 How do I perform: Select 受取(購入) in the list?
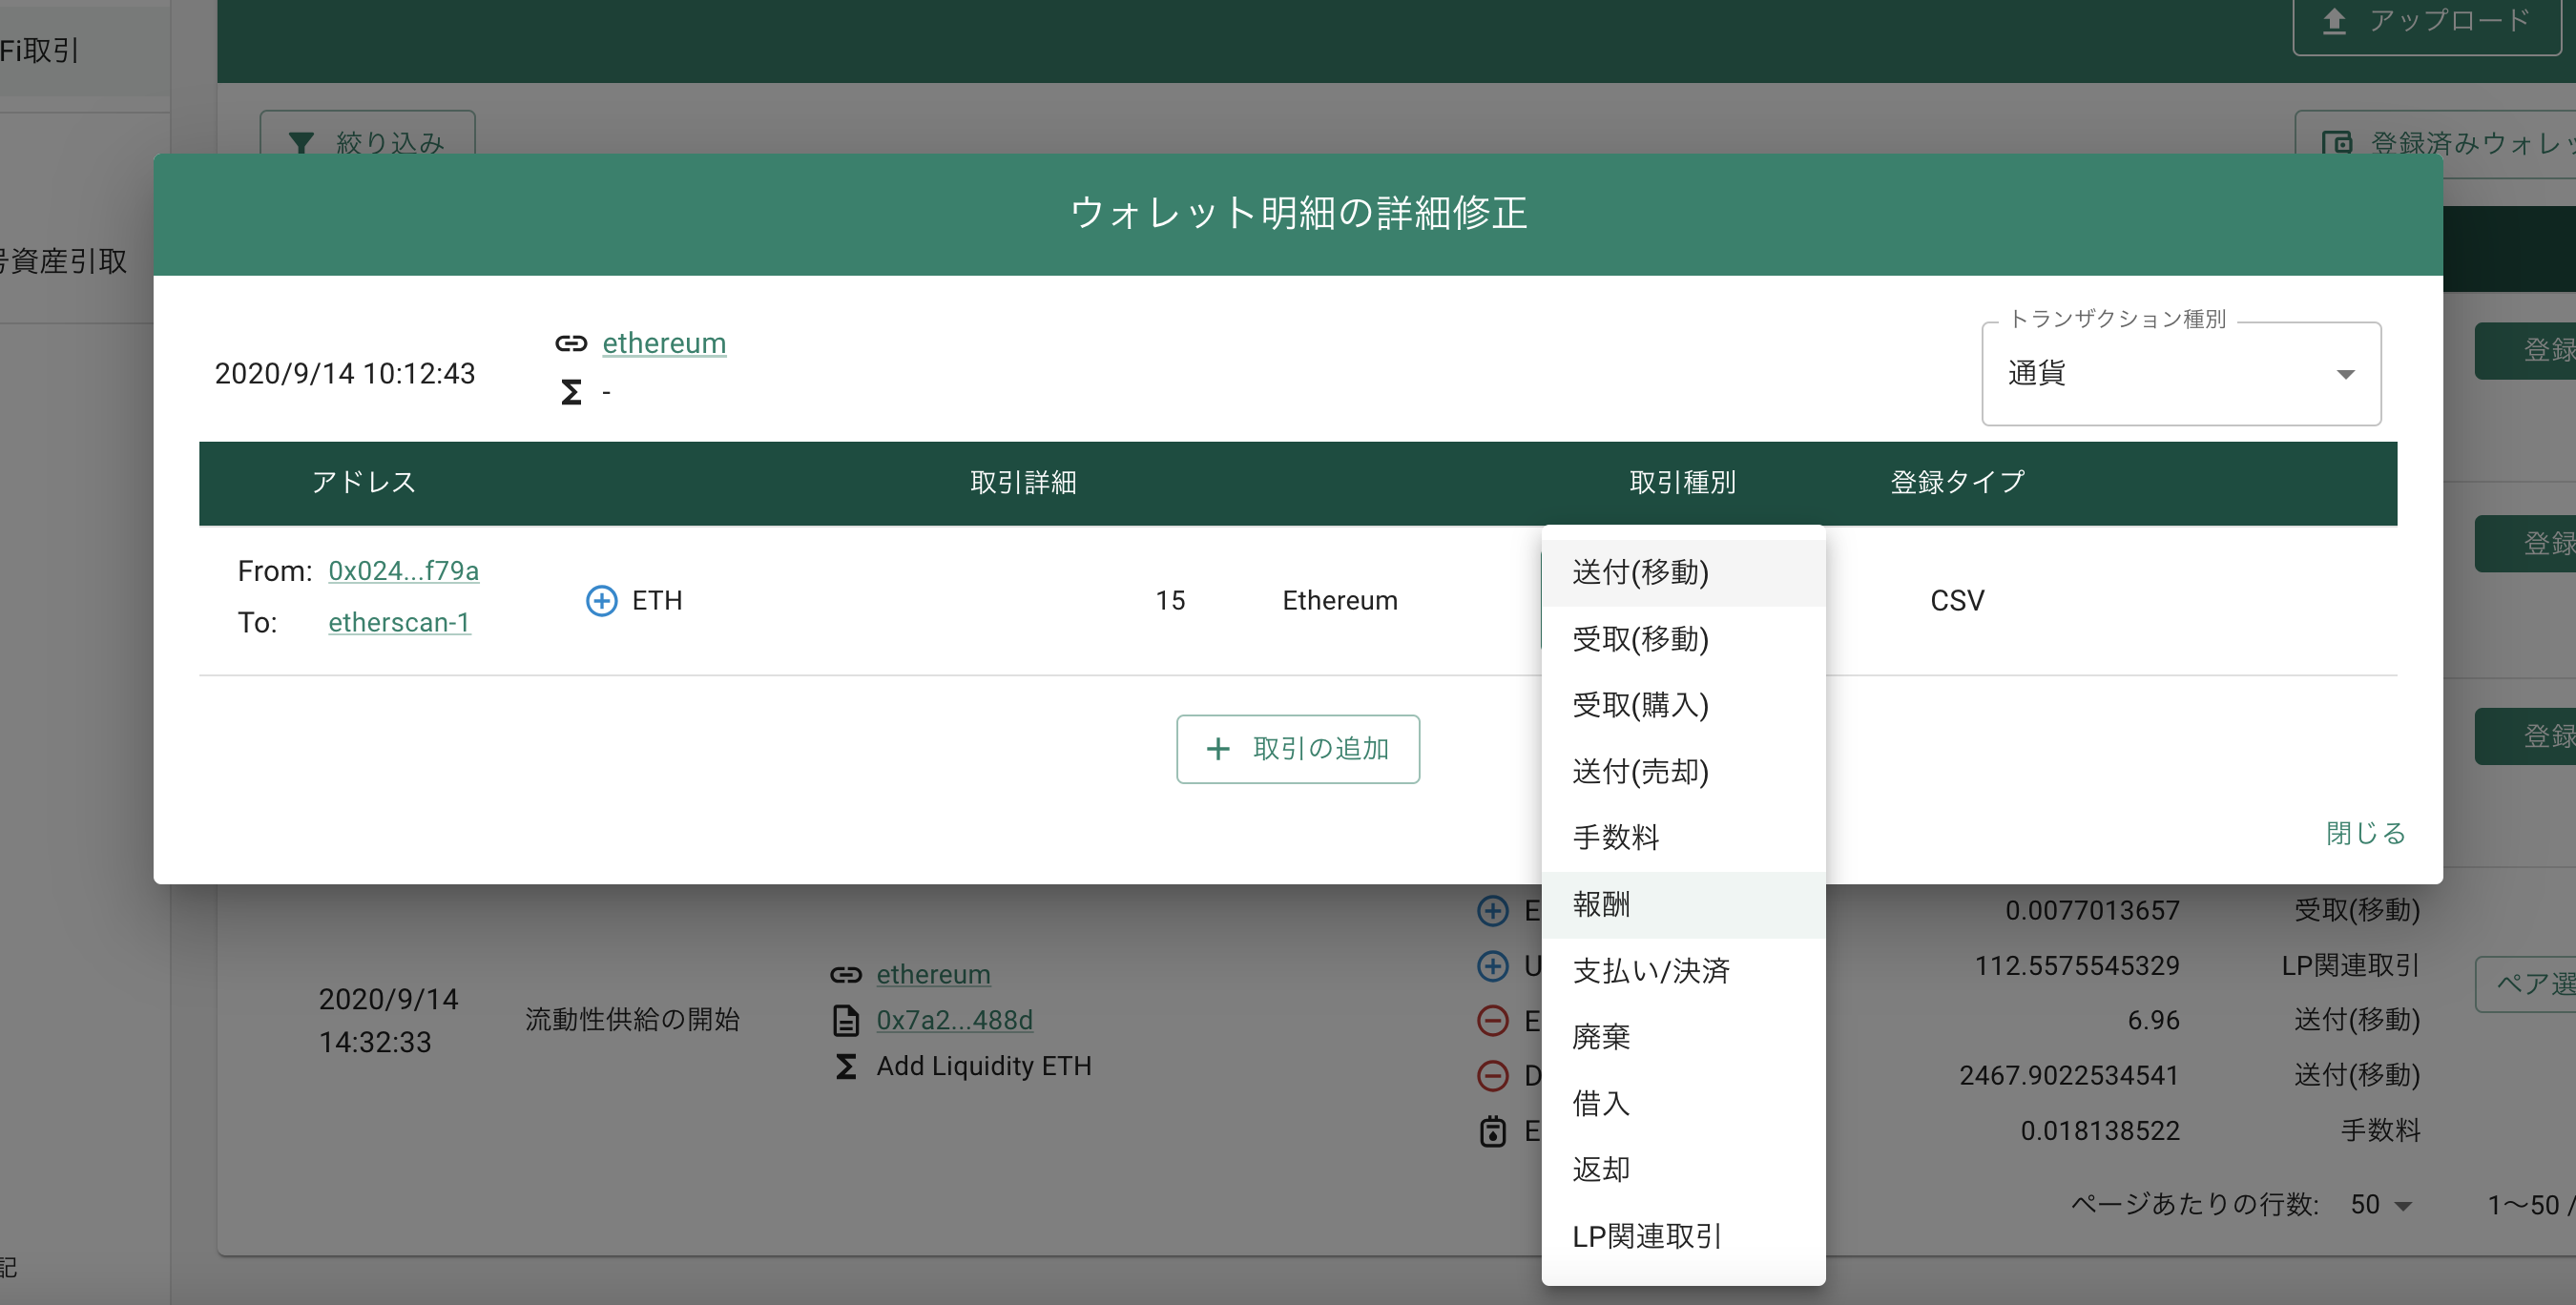click(x=1683, y=705)
